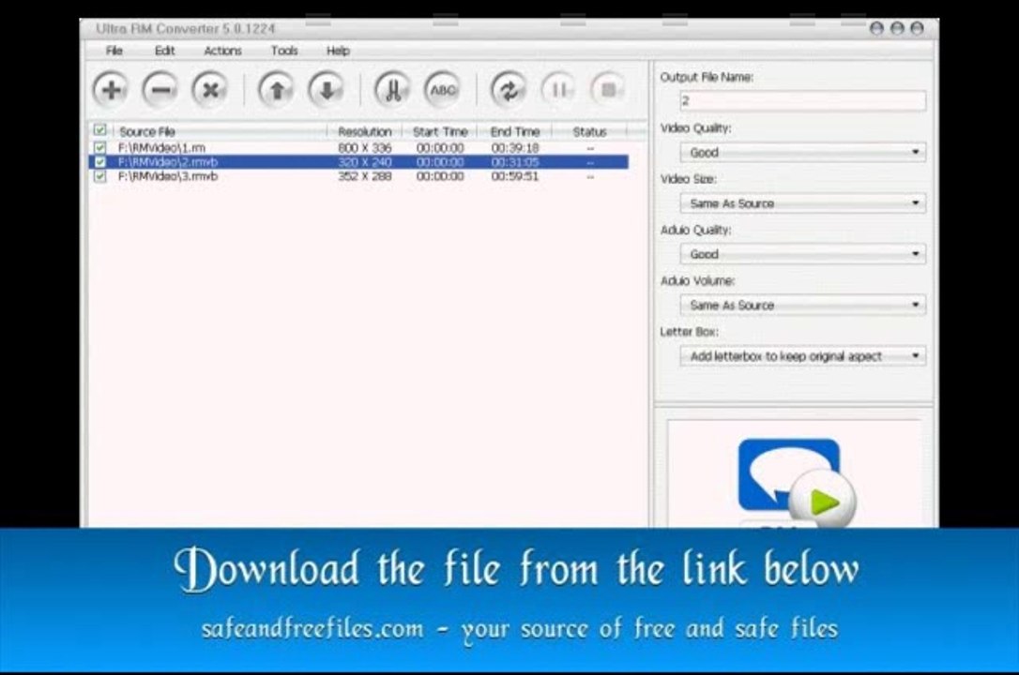The width and height of the screenshot is (1019, 675).
Task: Select the F:\RMVideo\3.rmvb row
Action: (x=358, y=176)
